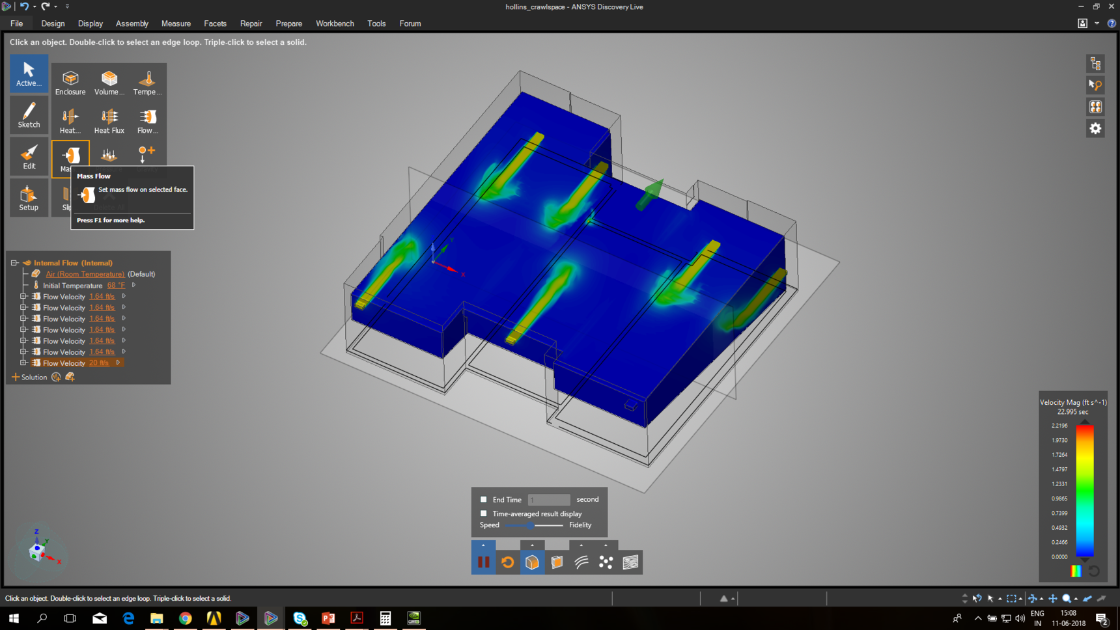Click the Solution add button
The image size is (1120, 630).
(29, 377)
